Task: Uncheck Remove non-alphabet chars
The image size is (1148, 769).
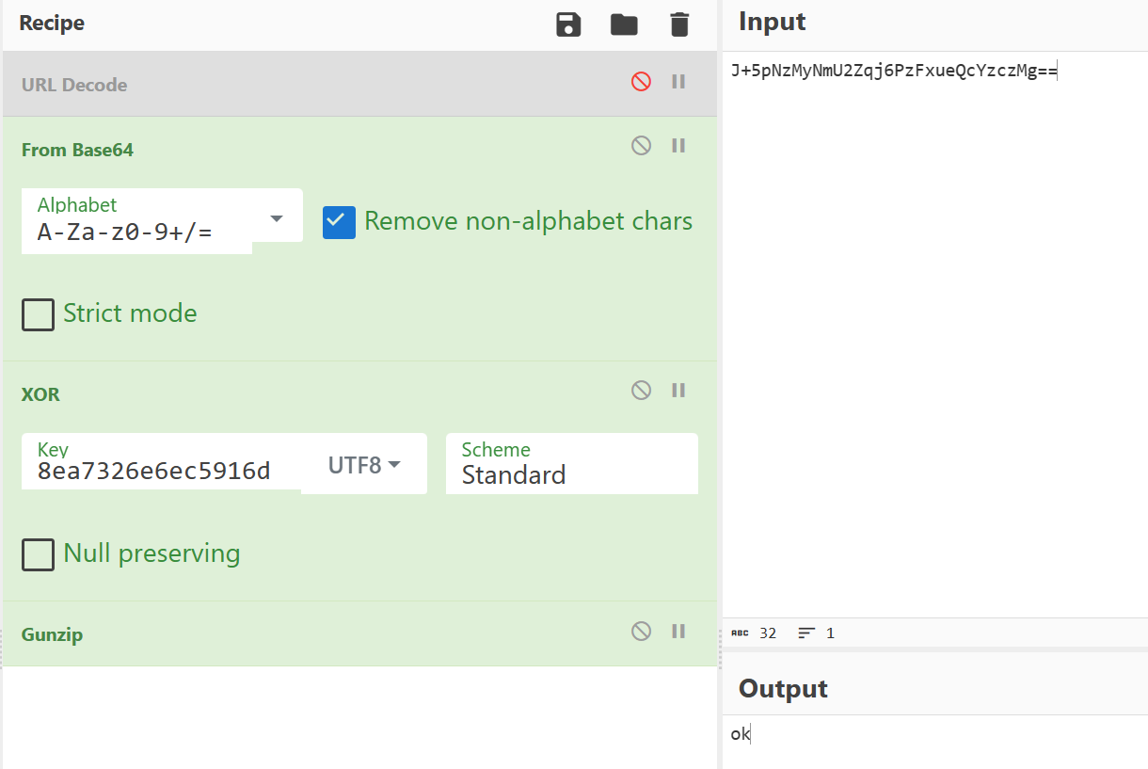Action: click(339, 222)
